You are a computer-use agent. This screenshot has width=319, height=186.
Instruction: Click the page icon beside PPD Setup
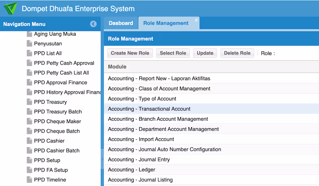[x=29, y=161]
